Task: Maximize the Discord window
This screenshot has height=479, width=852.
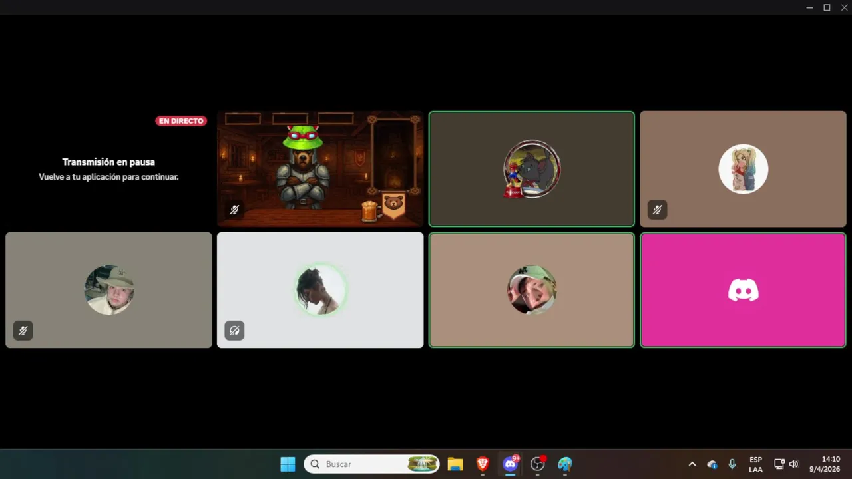Action: 827,7
